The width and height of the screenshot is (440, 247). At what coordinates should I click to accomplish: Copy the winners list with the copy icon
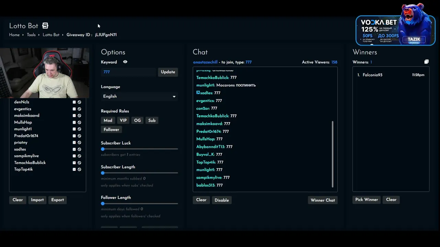point(426,62)
